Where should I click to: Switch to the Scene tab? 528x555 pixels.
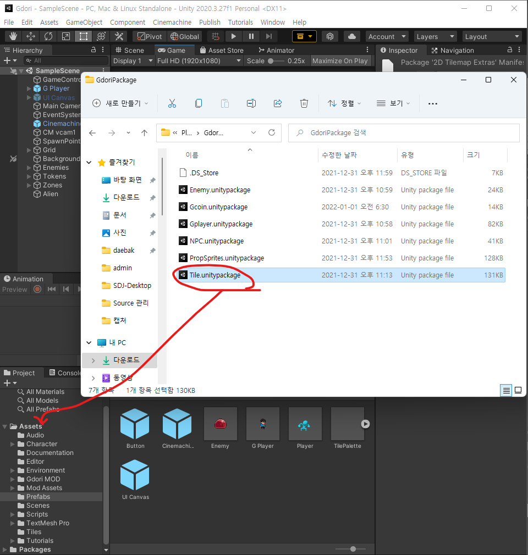[x=130, y=50]
